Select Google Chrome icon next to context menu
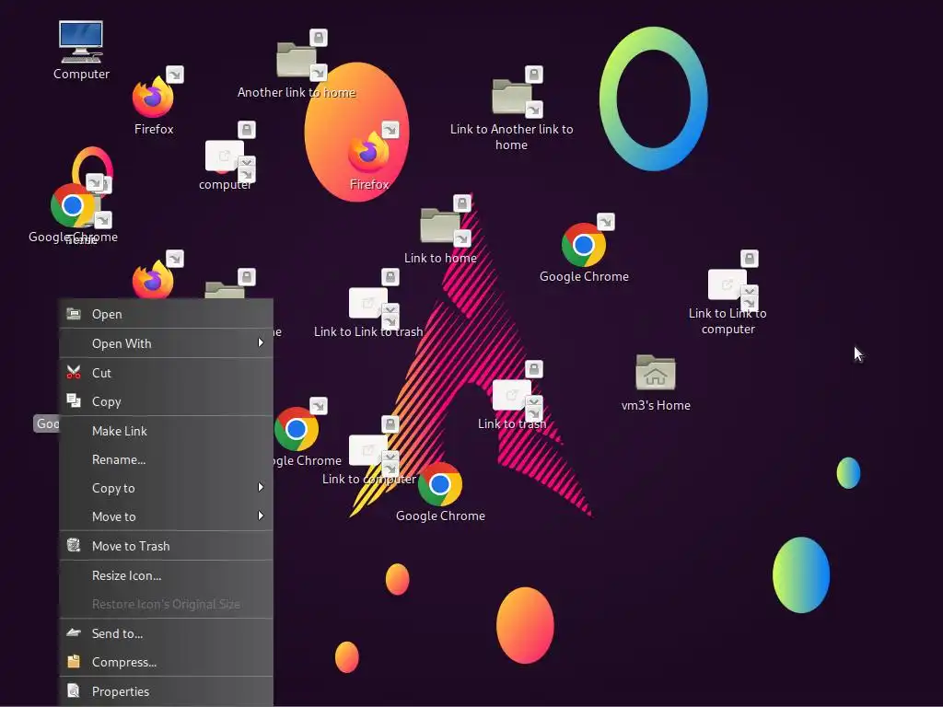Viewport: 943px width, 707px height. click(297, 429)
